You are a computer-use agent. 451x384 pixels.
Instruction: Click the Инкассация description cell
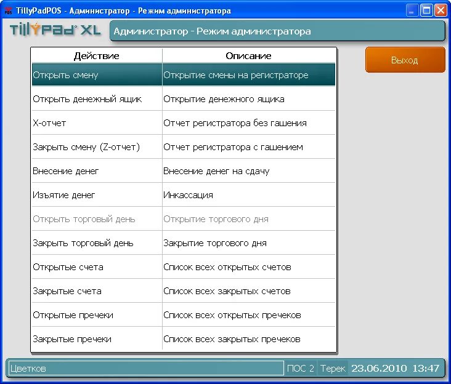coord(249,194)
